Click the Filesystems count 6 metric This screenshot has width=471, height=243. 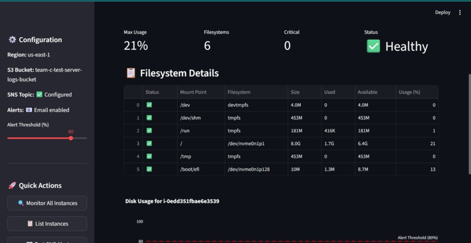click(x=207, y=45)
